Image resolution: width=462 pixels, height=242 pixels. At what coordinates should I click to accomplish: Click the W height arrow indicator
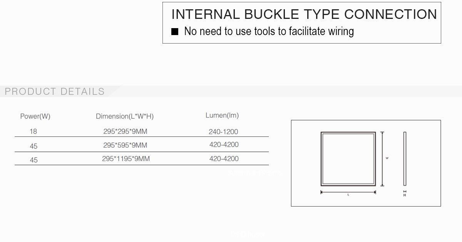(382, 159)
